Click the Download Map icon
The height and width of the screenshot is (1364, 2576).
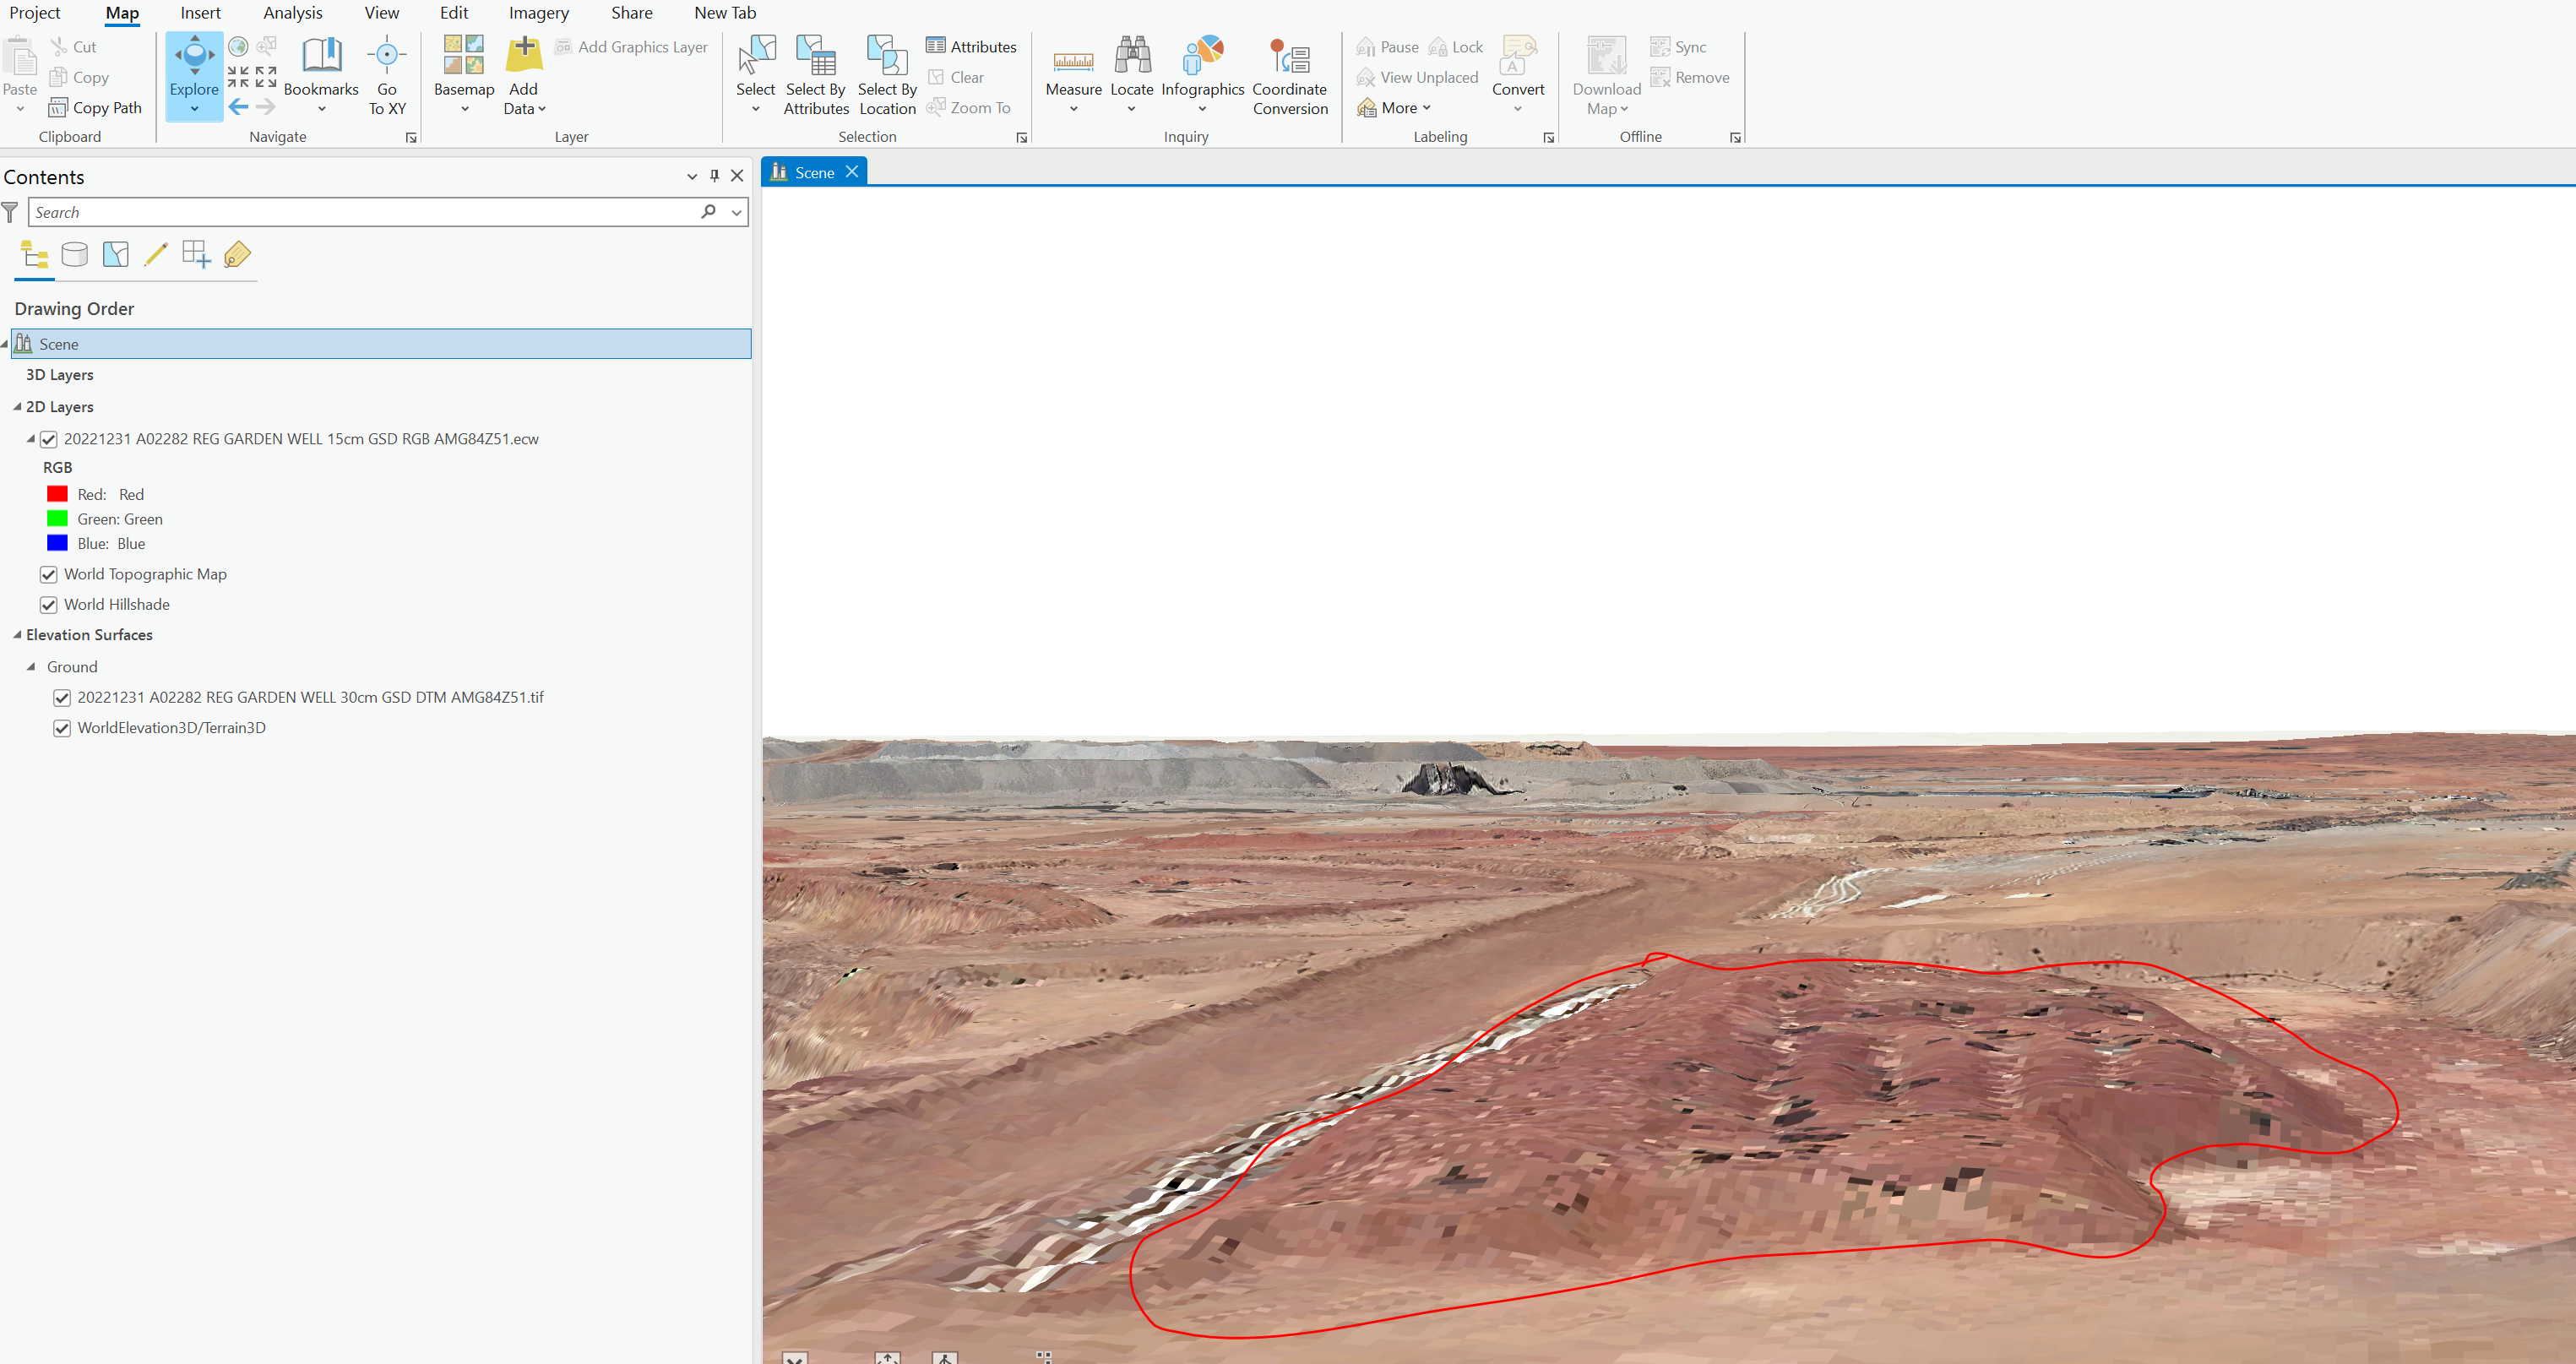point(1607,56)
